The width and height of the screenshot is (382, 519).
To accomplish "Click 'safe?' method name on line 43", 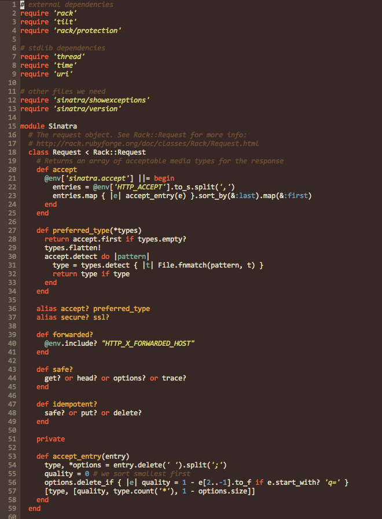I will (63, 370).
